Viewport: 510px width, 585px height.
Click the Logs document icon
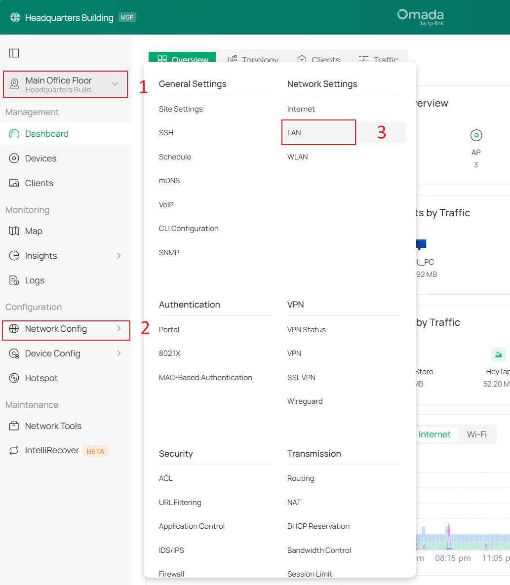pyautogui.click(x=14, y=280)
